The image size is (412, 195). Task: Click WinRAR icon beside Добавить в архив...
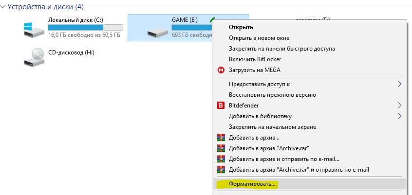[x=221, y=138]
